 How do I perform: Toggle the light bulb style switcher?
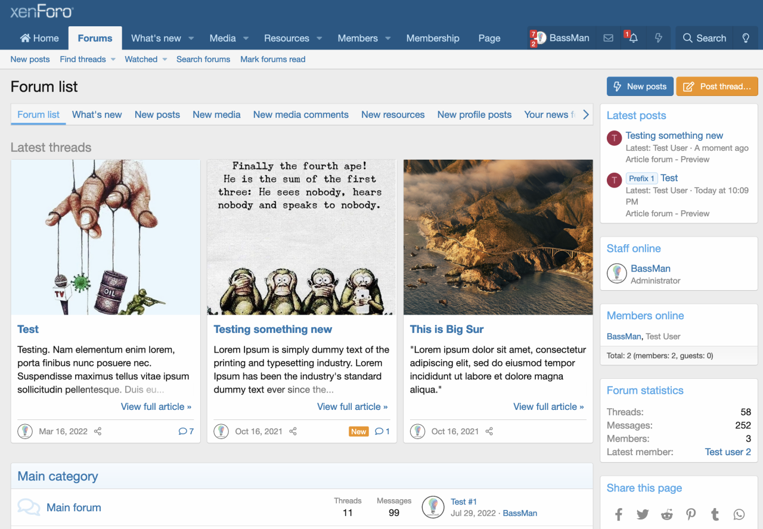click(745, 38)
